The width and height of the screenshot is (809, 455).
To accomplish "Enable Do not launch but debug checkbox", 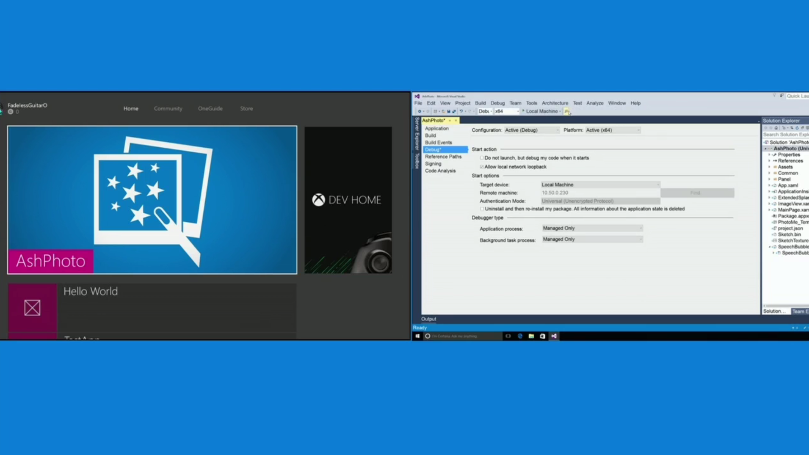I will tap(481, 158).
